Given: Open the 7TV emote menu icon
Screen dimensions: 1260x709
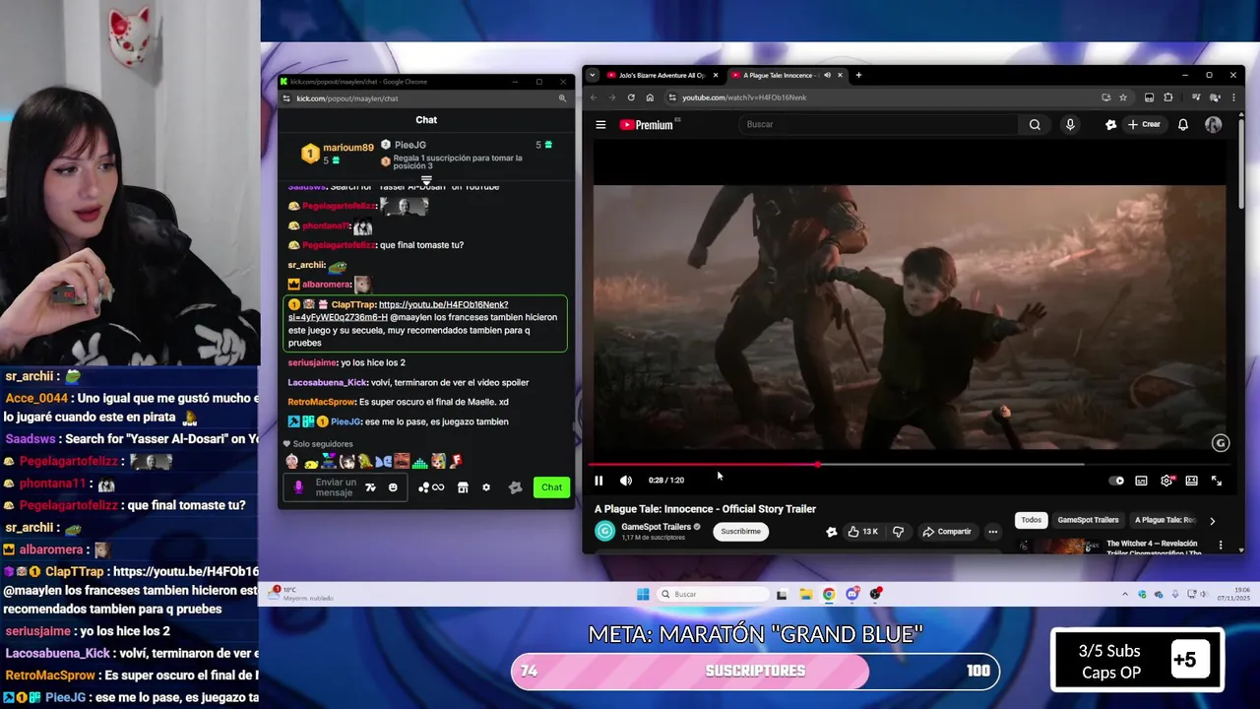Looking at the screenshot, I should point(370,487).
